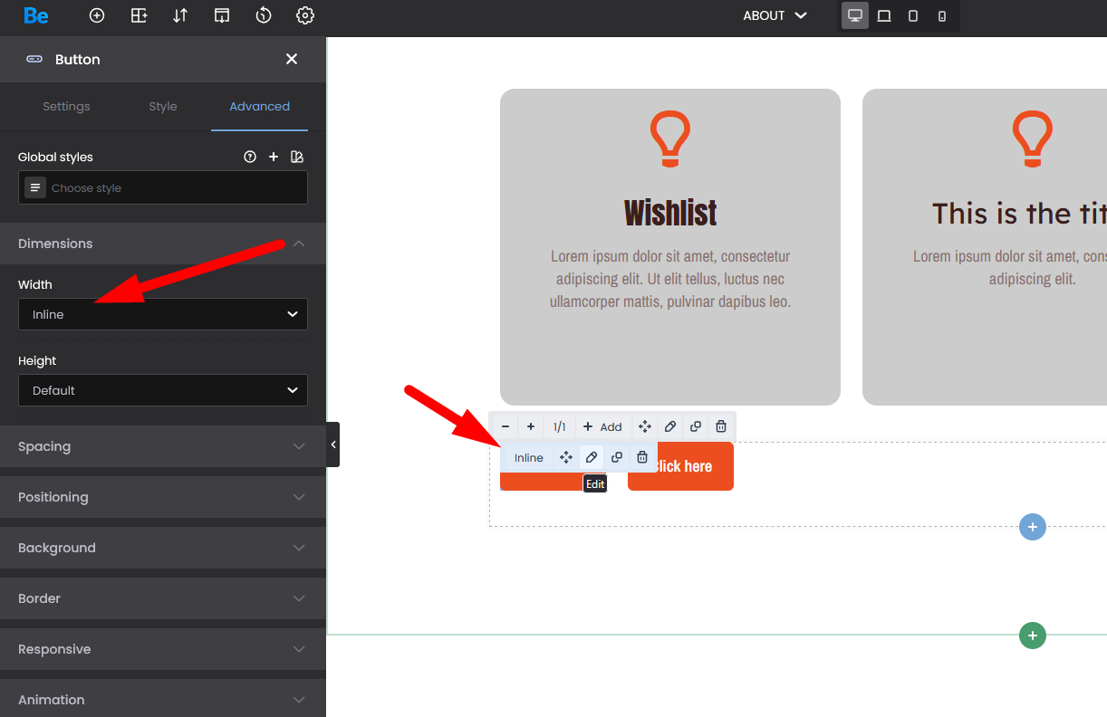
Task: Switch to mobile preview
Action: coord(942,15)
